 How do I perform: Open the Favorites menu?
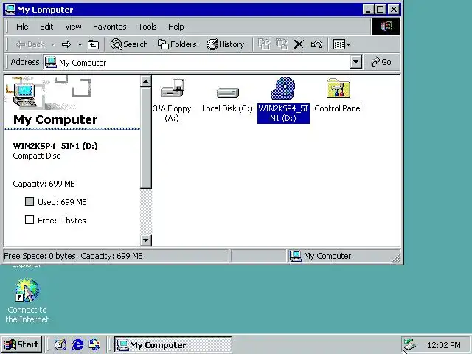(110, 27)
